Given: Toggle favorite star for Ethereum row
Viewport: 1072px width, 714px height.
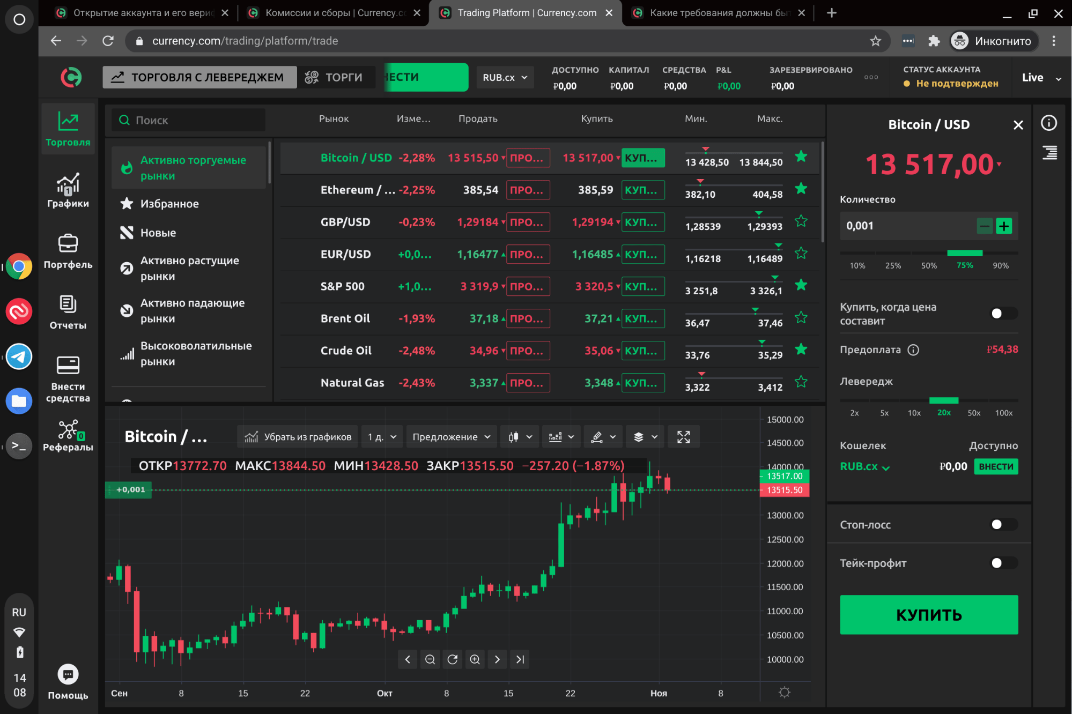Looking at the screenshot, I should point(801,189).
